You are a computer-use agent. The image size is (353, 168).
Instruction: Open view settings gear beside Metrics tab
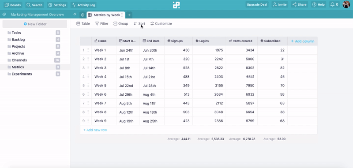click(x=83, y=15)
